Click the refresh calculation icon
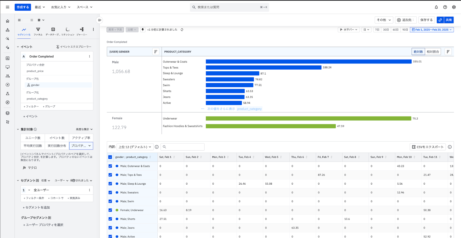The width and height of the screenshot is (461, 238). (x=182, y=30)
